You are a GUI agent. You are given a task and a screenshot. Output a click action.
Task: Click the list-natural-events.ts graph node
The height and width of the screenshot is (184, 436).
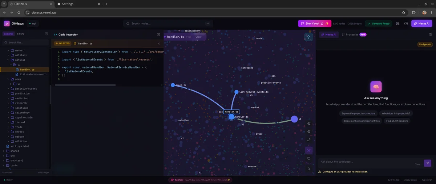(237, 92)
